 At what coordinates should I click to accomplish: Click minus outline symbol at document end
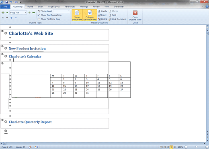click(x=6, y=131)
